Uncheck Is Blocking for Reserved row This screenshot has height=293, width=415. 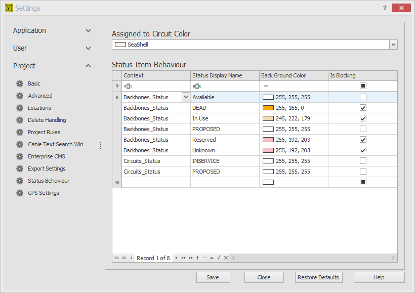click(x=363, y=140)
